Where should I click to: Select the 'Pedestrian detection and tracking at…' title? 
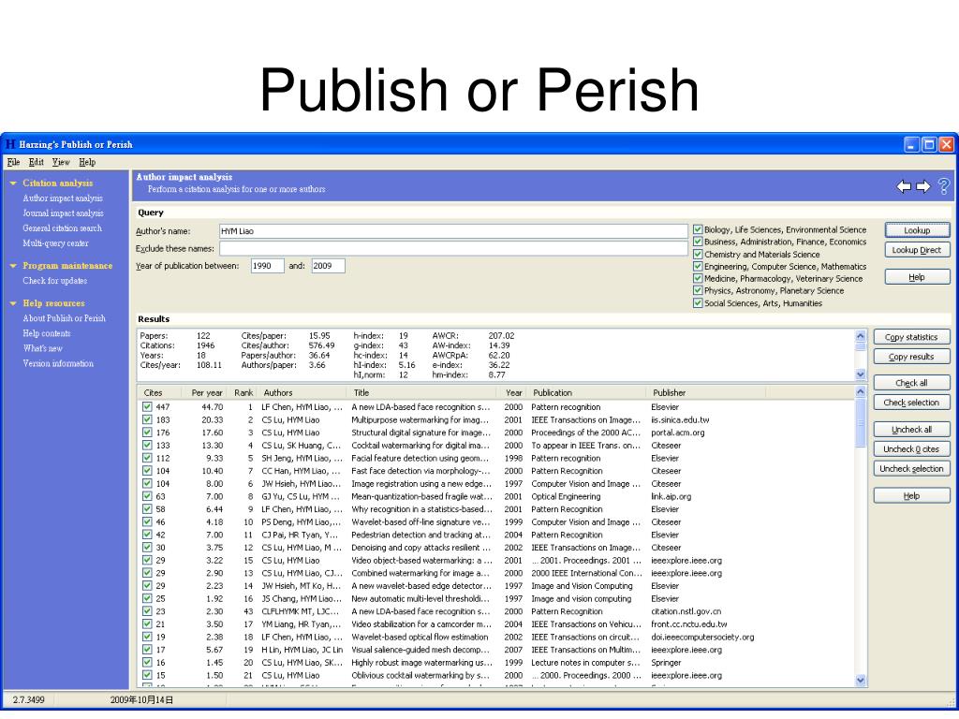click(420, 535)
